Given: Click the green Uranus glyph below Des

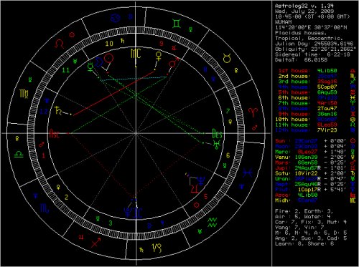Looking at the screenshot, I should (217, 145).
